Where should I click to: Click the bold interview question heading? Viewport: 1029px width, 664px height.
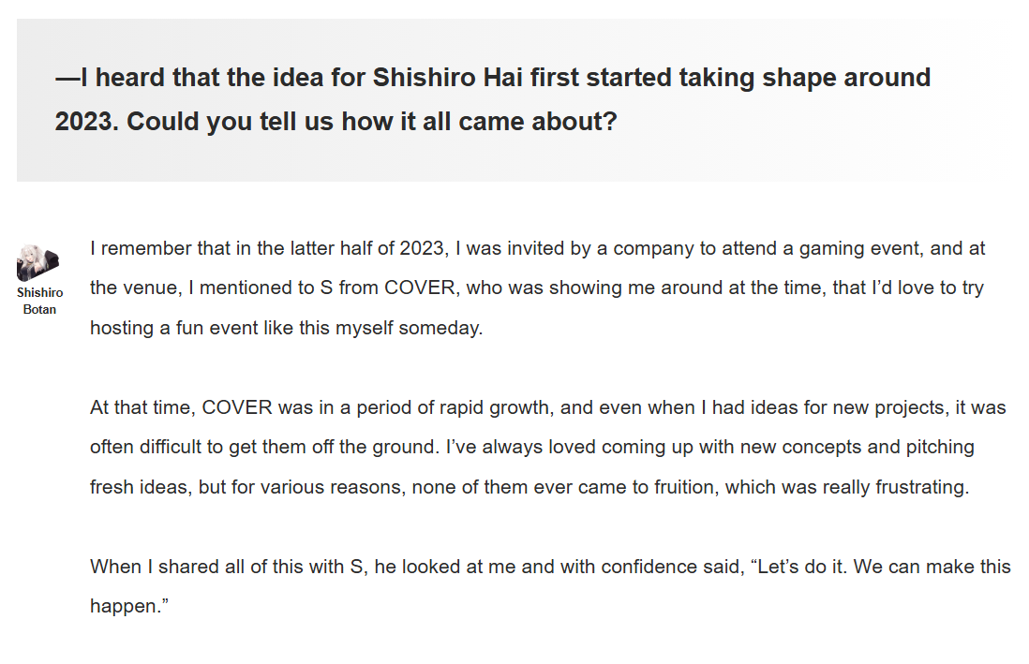492,99
